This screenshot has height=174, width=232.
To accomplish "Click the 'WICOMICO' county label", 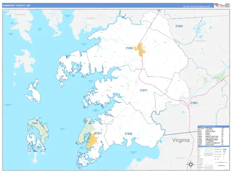I will point(91,18).
